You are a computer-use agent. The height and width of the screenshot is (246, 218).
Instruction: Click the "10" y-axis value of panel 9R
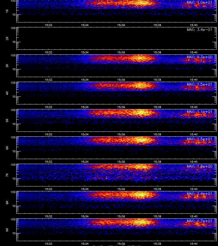click(x=14, y=233)
